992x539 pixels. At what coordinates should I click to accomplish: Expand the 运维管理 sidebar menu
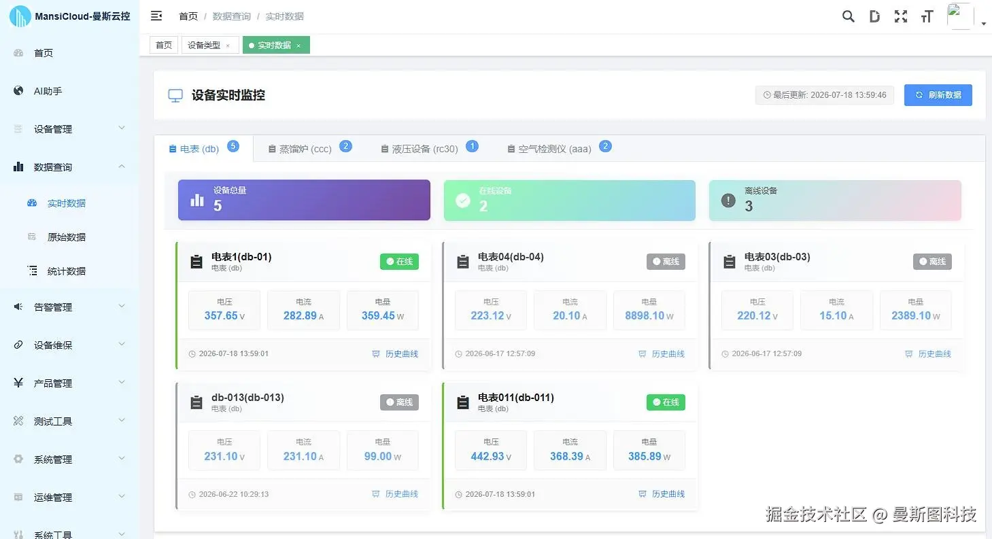[x=69, y=498]
